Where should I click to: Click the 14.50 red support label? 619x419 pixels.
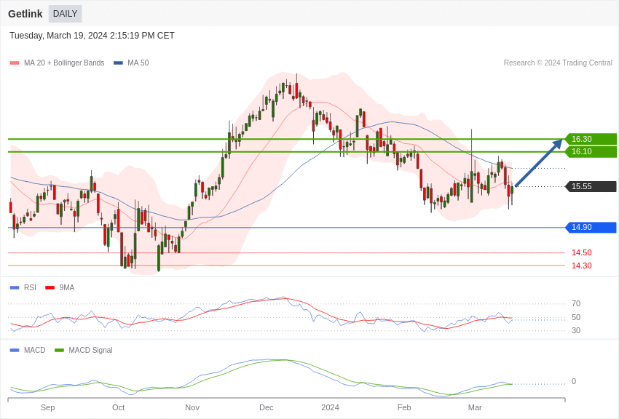(581, 253)
